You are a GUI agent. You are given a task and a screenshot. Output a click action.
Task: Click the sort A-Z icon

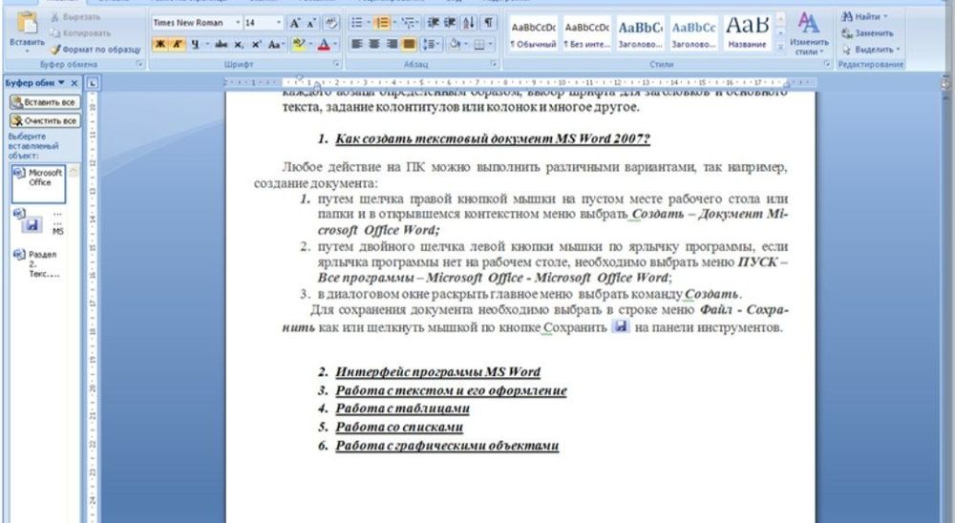pos(468,23)
